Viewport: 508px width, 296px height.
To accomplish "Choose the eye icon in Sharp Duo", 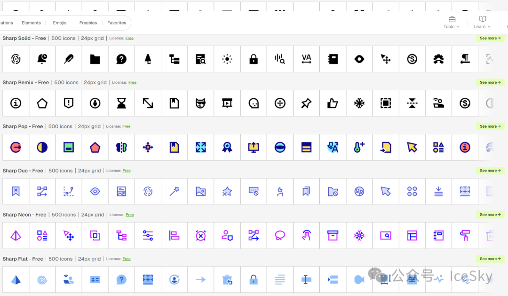I will (95, 191).
